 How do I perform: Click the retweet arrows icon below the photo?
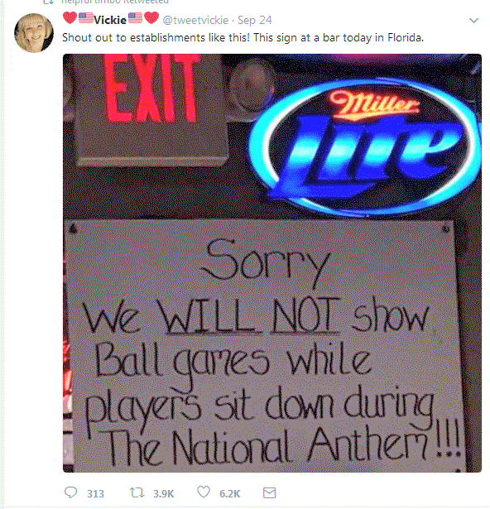(137, 492)
